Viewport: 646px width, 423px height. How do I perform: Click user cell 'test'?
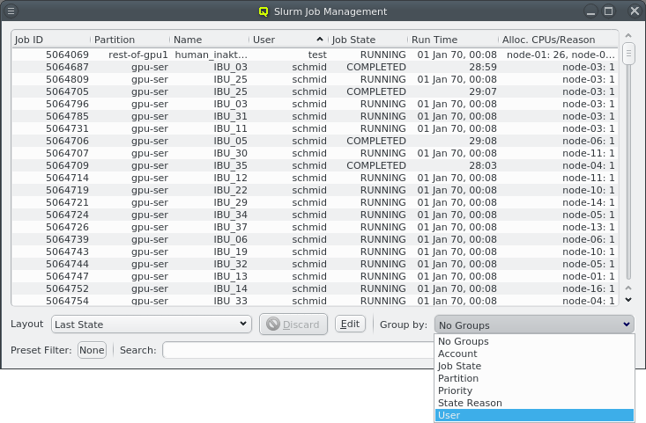point(317,55)
